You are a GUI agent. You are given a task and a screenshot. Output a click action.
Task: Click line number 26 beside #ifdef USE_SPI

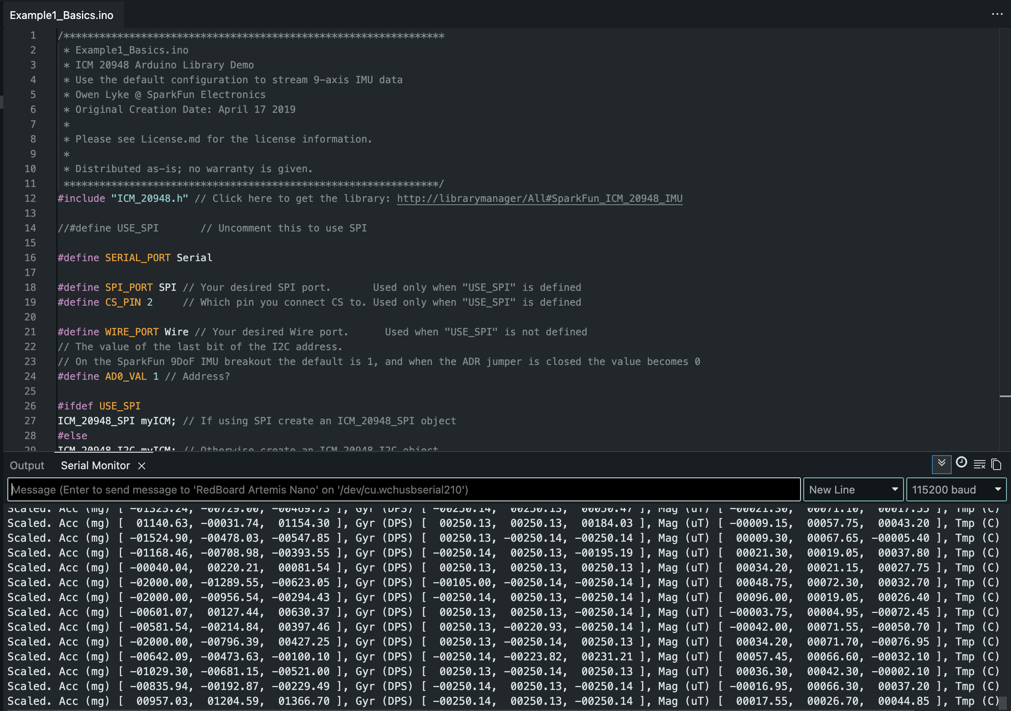(x=30, y=406)
